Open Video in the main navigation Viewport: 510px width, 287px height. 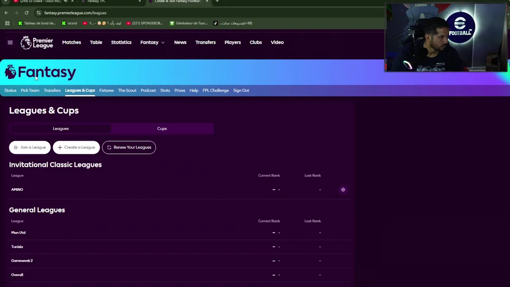[277, 42]
